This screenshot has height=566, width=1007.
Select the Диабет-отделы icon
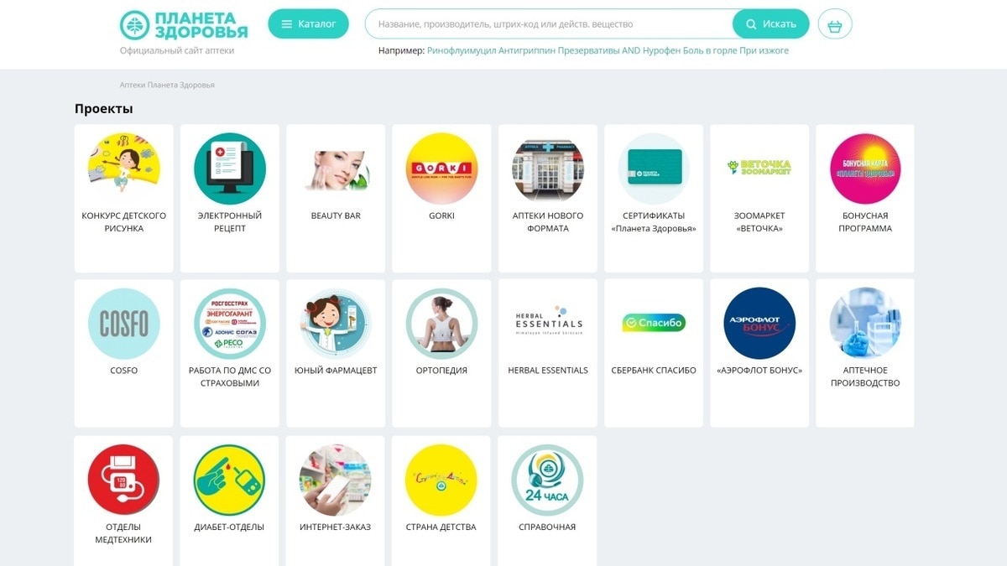click(x=229, y=480)
